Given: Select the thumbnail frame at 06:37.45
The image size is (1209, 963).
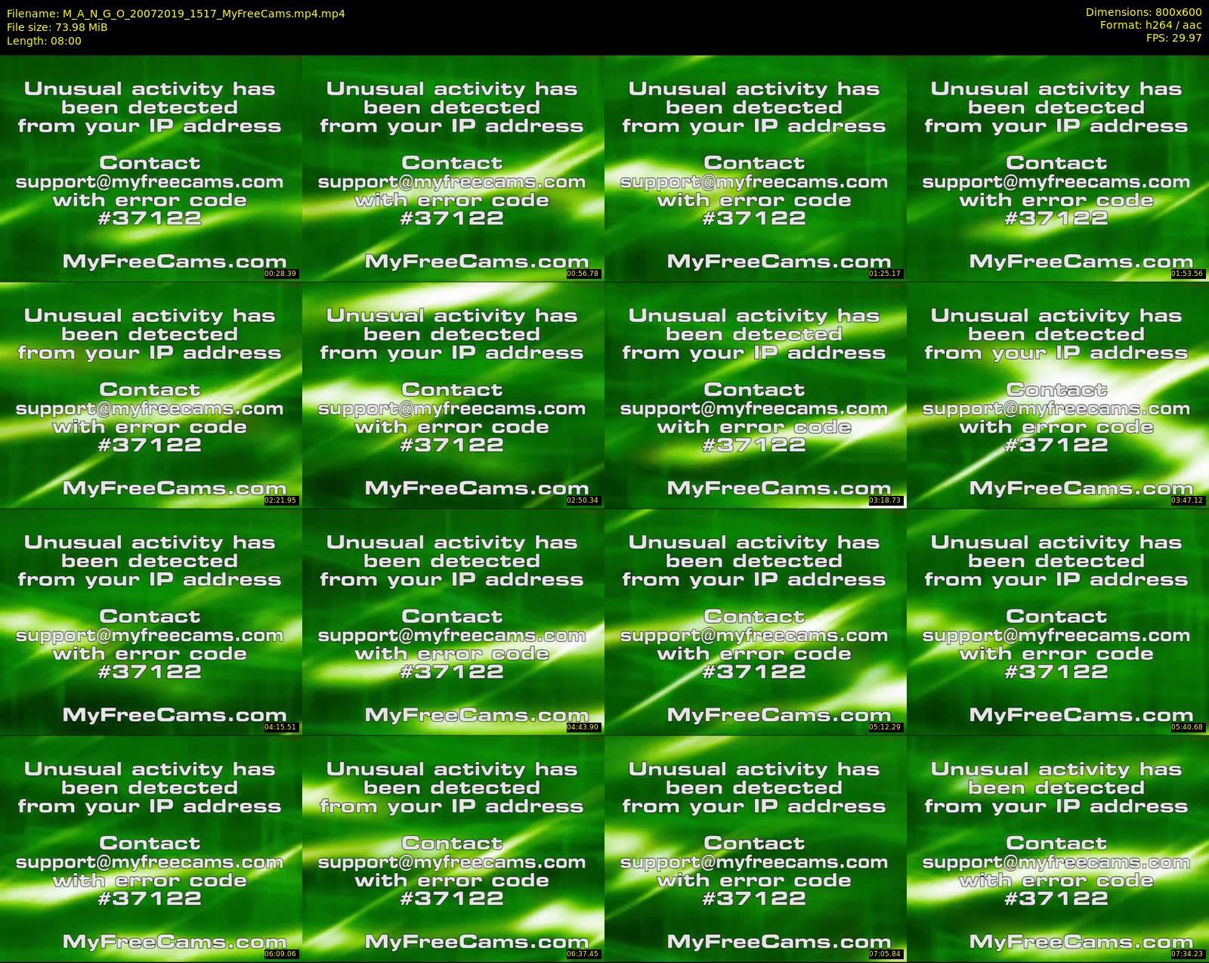Looking at the screenshot, I should (453, 848).
